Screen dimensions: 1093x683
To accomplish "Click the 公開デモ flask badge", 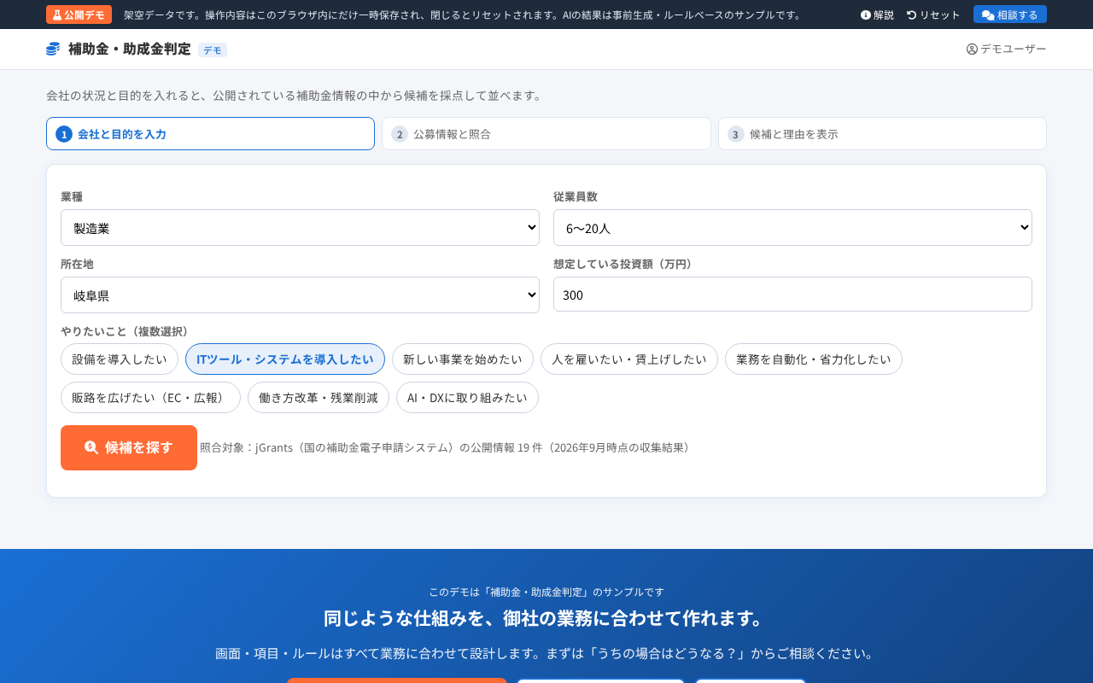I will coord(79,15).
